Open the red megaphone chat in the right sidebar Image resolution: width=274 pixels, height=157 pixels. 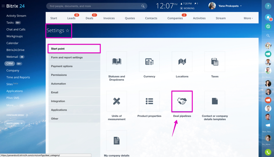[268, 100]
